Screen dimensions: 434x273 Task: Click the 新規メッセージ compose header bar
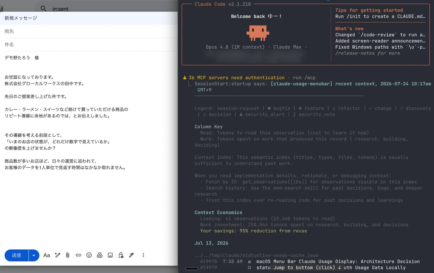[89, 18]
